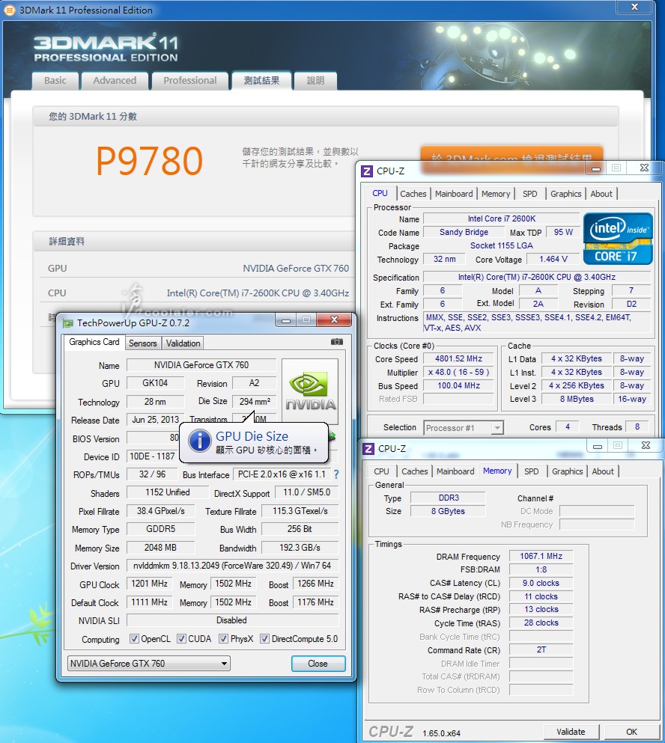The image size is (665, 743).
Task: Open Graphics tab in upper CPU-Z window
Action: [566, 194]
